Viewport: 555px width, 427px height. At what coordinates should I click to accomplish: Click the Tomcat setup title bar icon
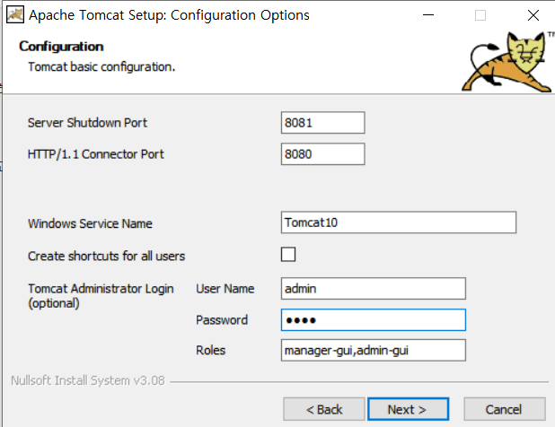pyautogui.click(x=15, y=15)
